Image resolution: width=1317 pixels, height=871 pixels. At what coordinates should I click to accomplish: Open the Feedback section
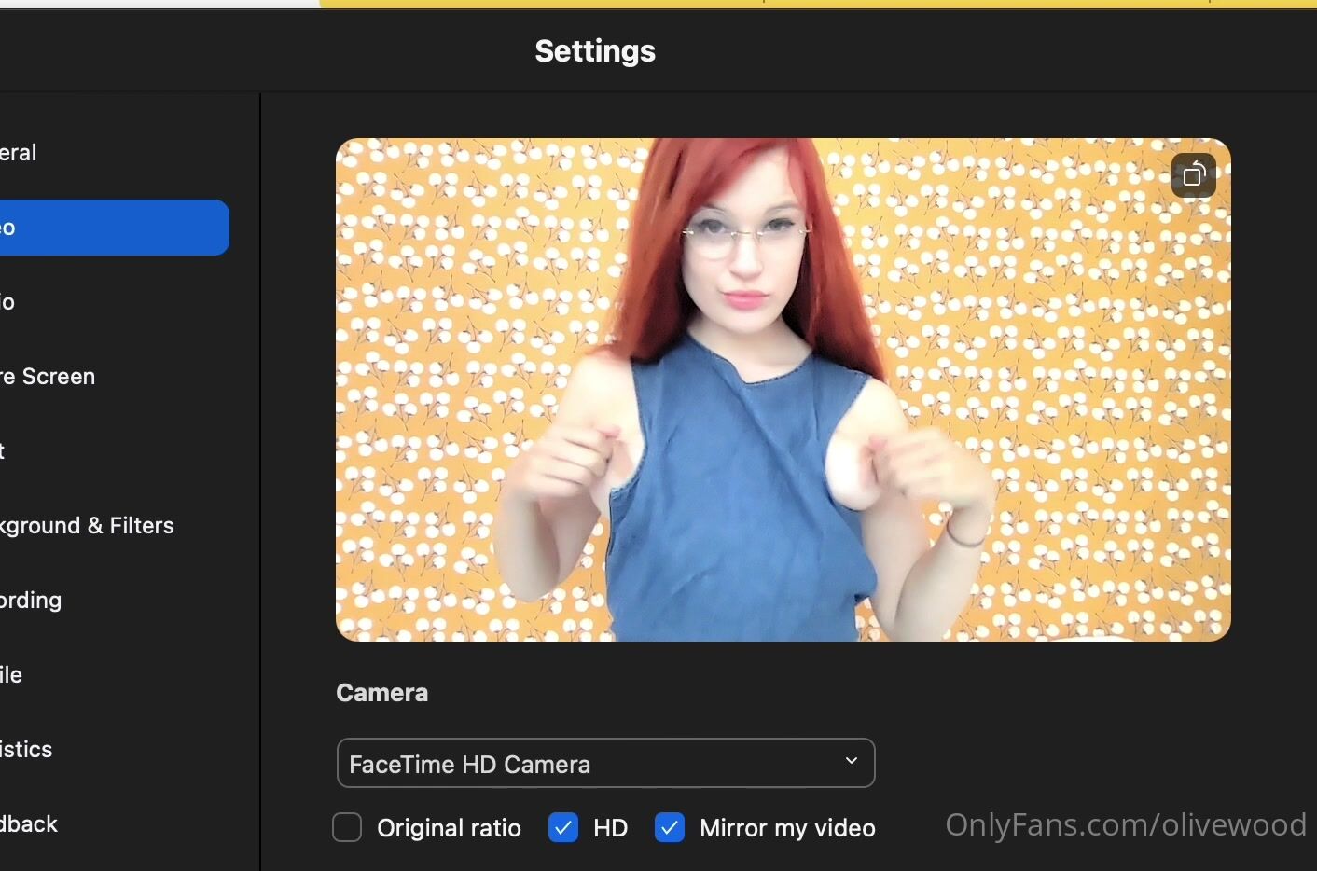pyautogui.click(x=30, y=824)
